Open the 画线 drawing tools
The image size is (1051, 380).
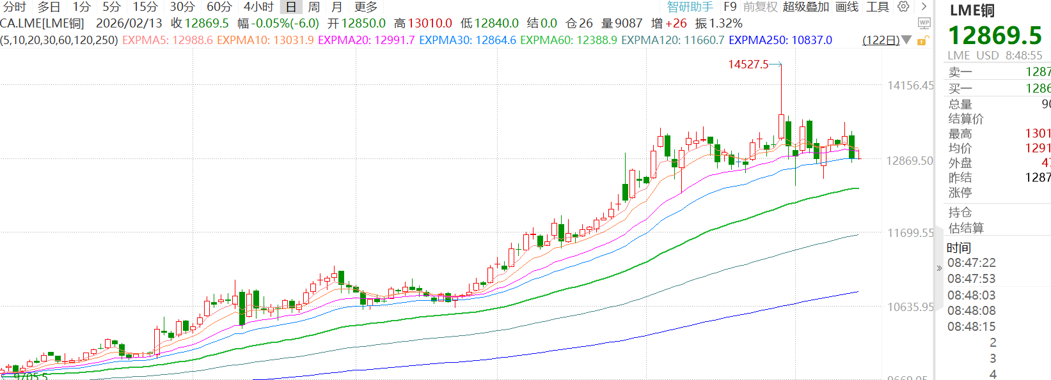[x=847, y=6]
